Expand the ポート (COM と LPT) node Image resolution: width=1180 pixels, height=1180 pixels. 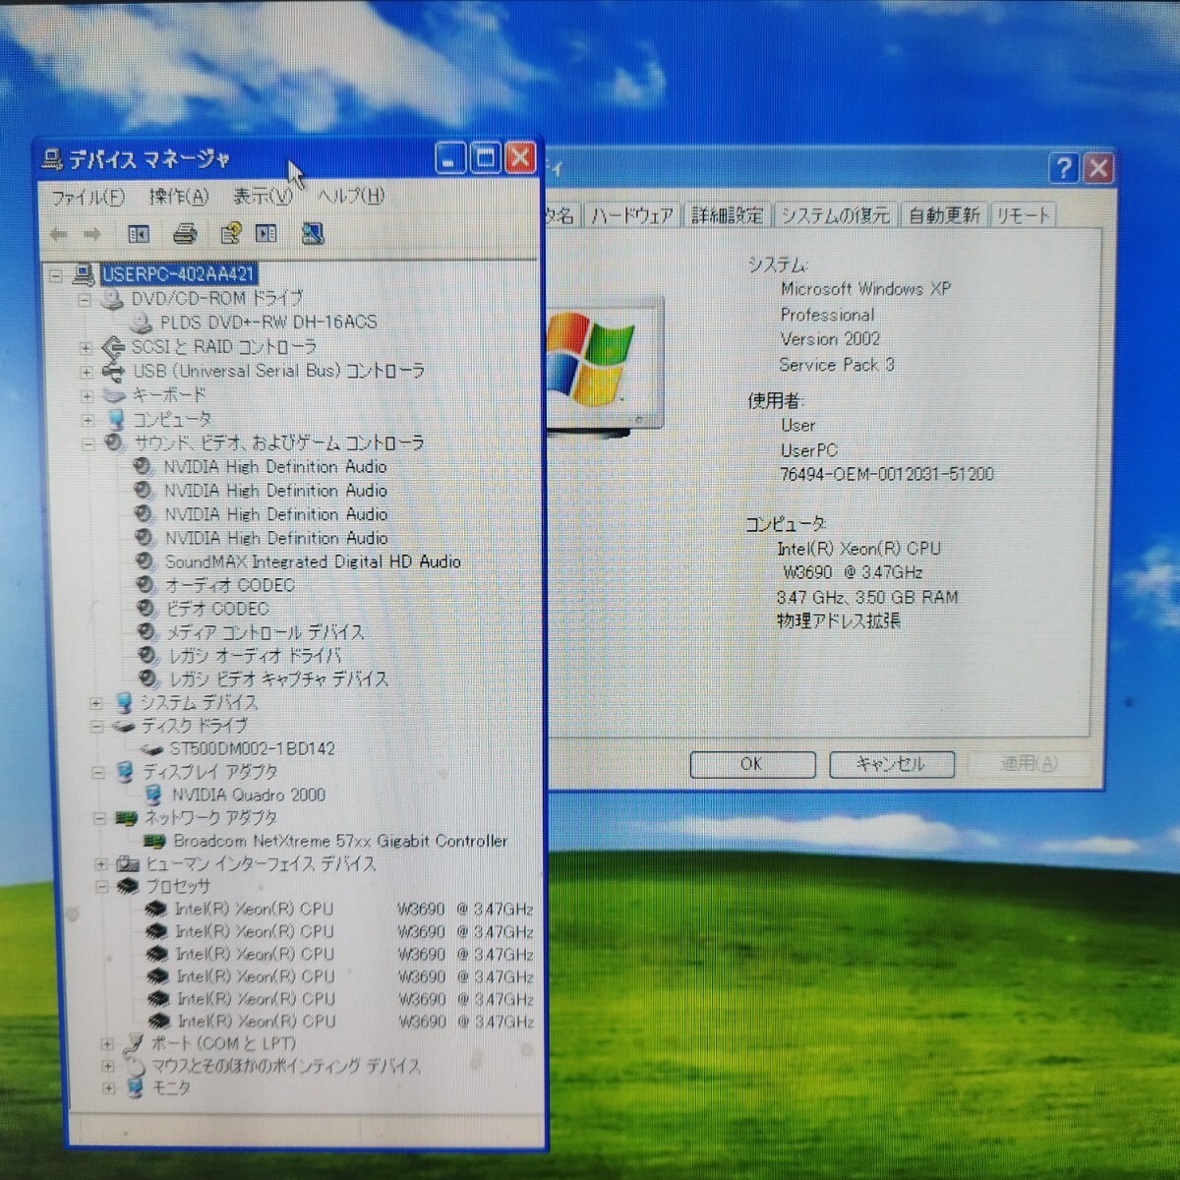(x=107, y=1044)
